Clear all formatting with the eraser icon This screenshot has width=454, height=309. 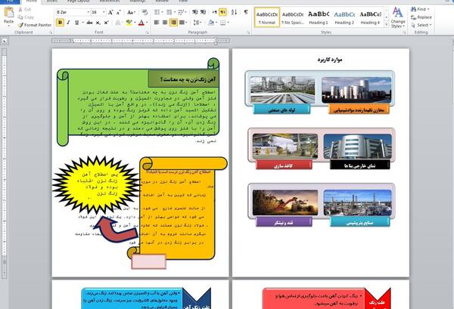145,12
